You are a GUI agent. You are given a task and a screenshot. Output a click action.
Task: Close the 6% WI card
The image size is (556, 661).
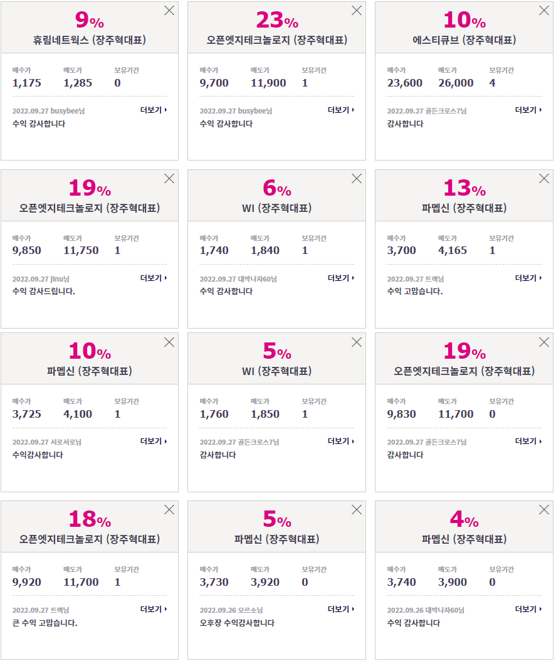[356, 179]
